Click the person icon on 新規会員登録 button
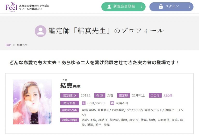 [109, 7]
